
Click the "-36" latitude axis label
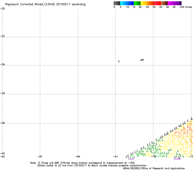[2, 93]
